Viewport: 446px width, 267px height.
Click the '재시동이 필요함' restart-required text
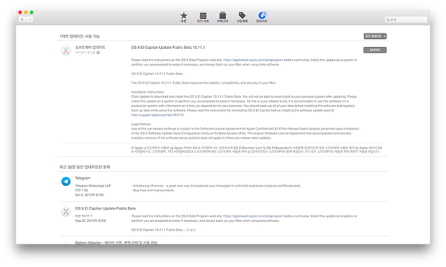[85, 53]
